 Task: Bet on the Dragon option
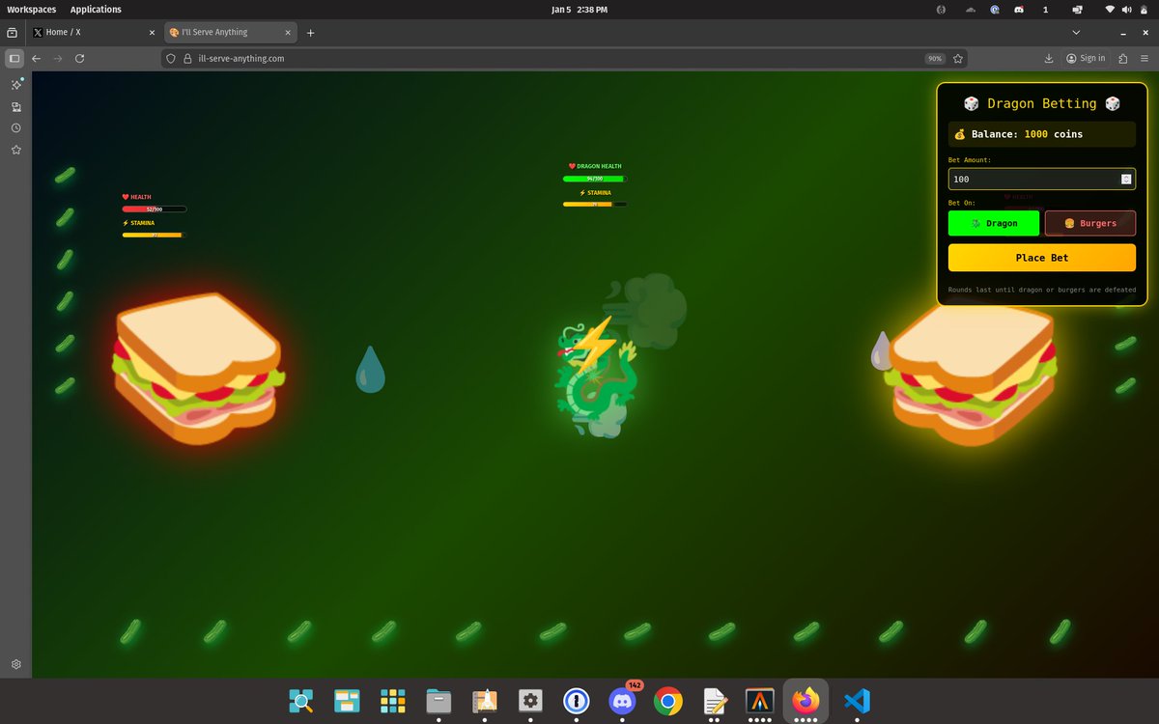pyautogui.click(x=994, y=223)
